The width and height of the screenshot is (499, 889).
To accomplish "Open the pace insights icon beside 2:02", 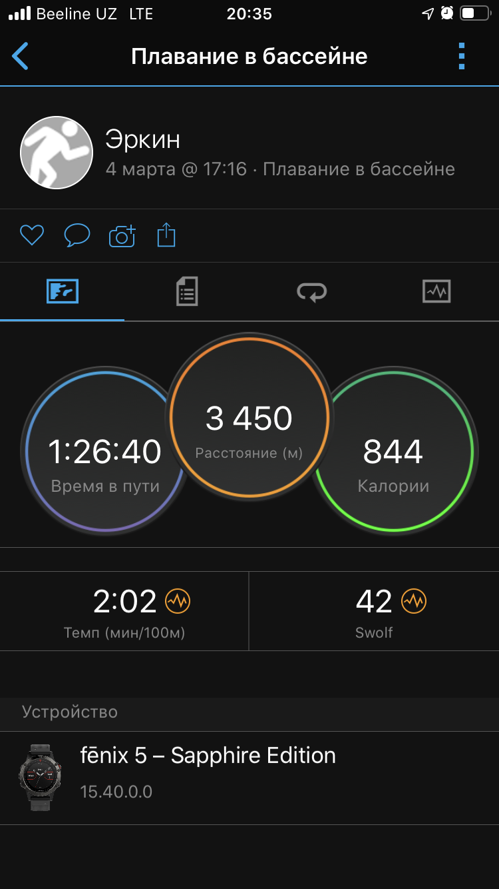I will click(x=178, y=602).
